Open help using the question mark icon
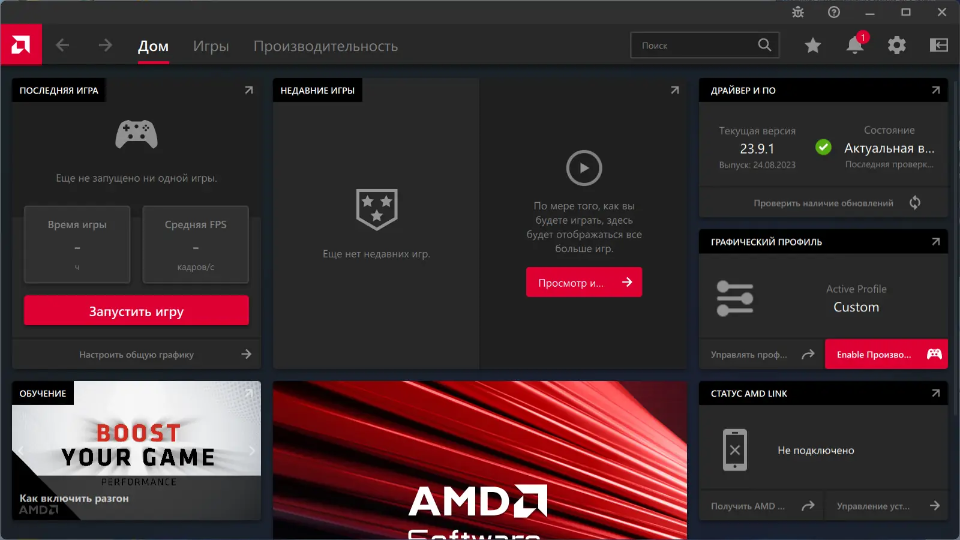The width and height of the screenshot is (960, 540). tap(833, 12)
